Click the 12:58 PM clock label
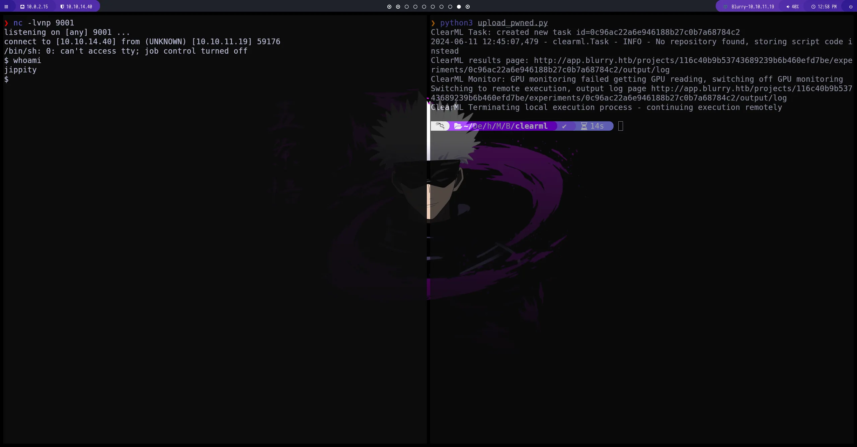Image resolution: width=857 pixels, height=447 pixels. point(828,6)
